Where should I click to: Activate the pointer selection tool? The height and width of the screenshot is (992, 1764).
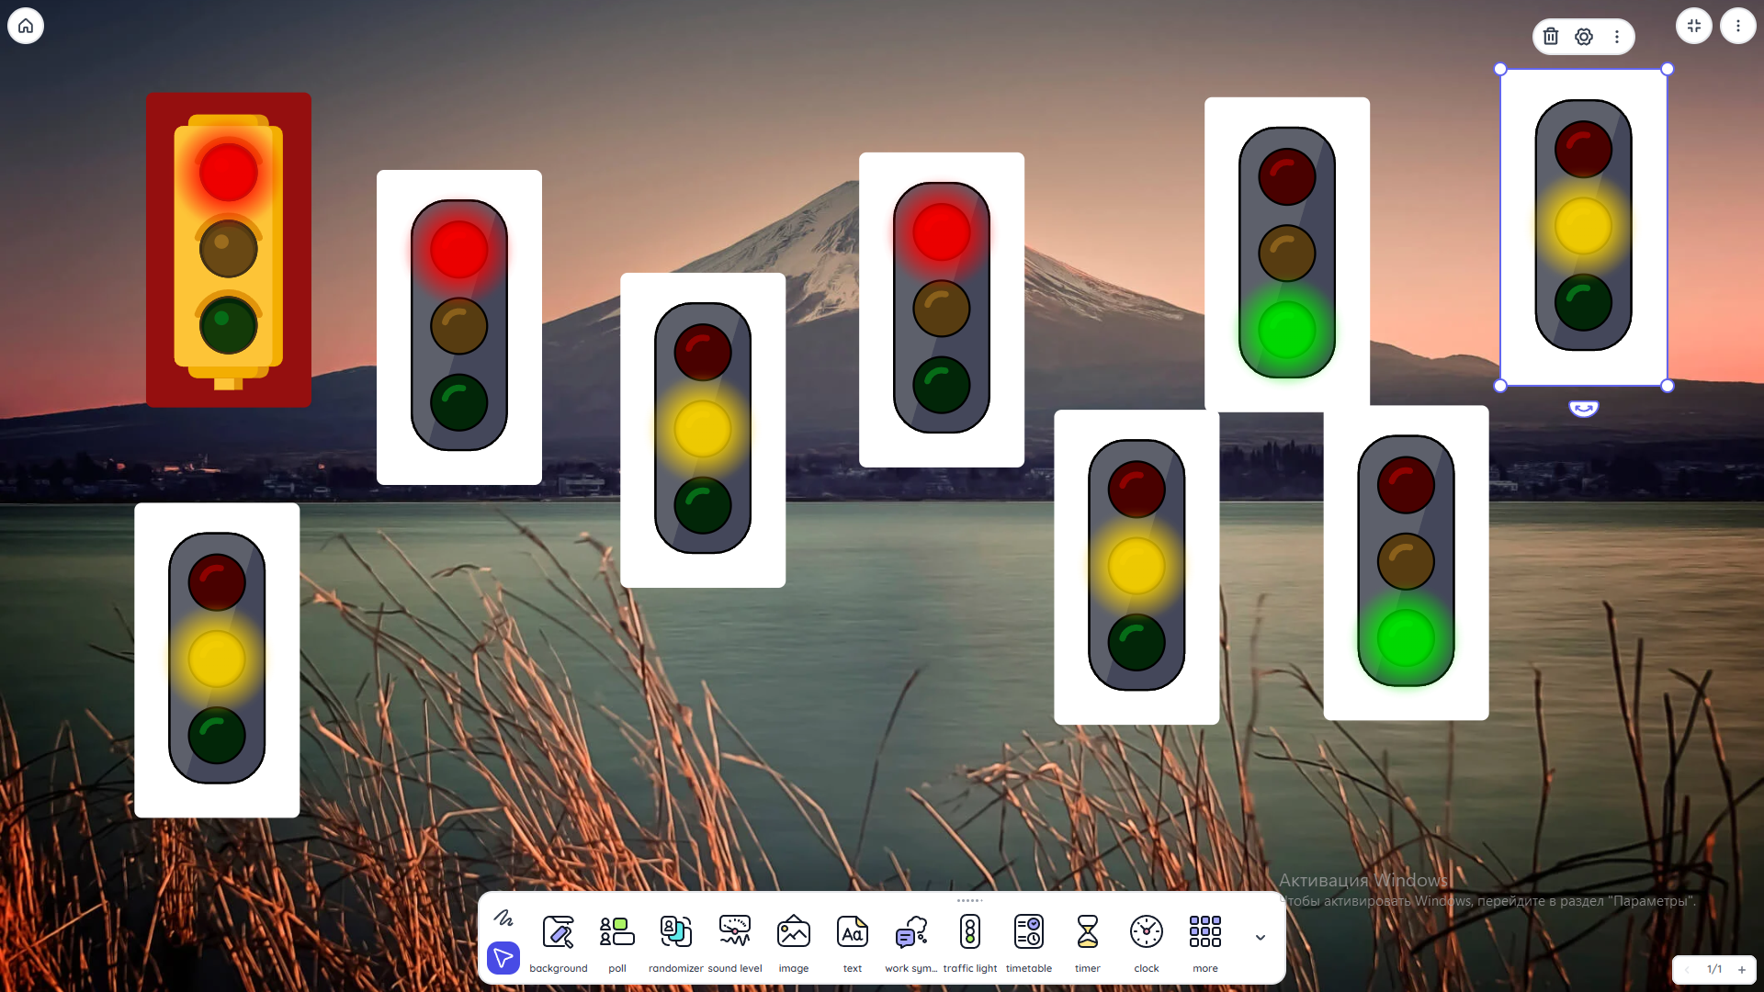click(x=503, y=959)
